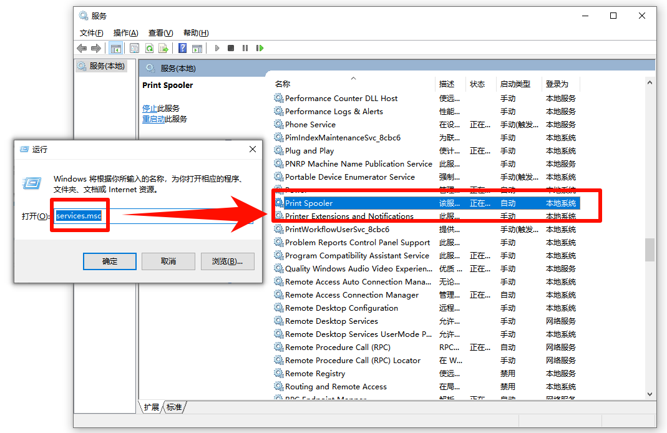Sort by the 描述 column header

coord(450,84)
